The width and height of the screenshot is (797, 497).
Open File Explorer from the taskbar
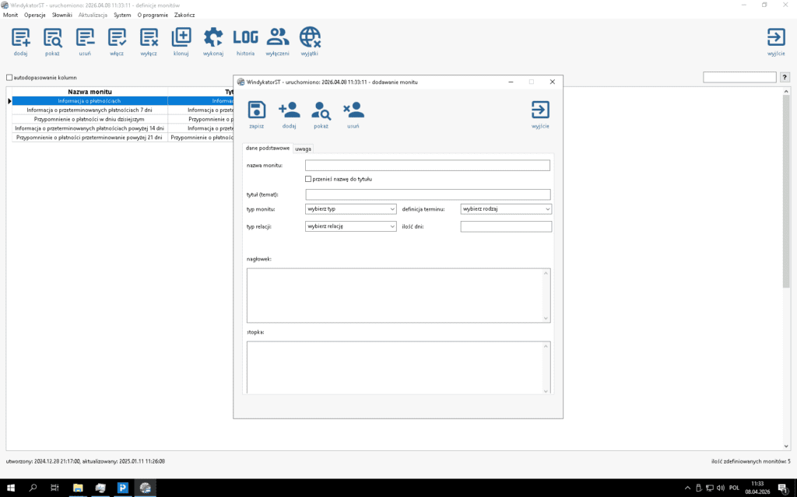click(78, 488)
